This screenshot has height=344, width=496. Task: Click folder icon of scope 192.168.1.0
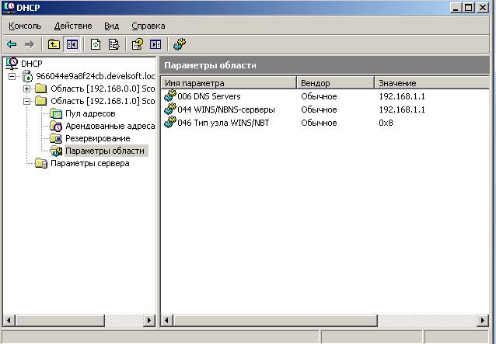[x=41, y=101]
